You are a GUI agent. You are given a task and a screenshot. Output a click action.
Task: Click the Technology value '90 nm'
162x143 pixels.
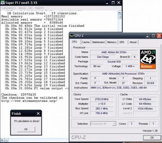[97, 66]
